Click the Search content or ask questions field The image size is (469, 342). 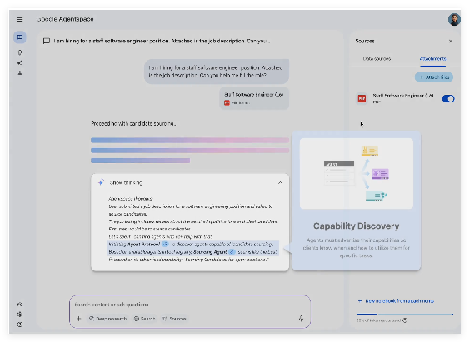(x=190, y=305)
